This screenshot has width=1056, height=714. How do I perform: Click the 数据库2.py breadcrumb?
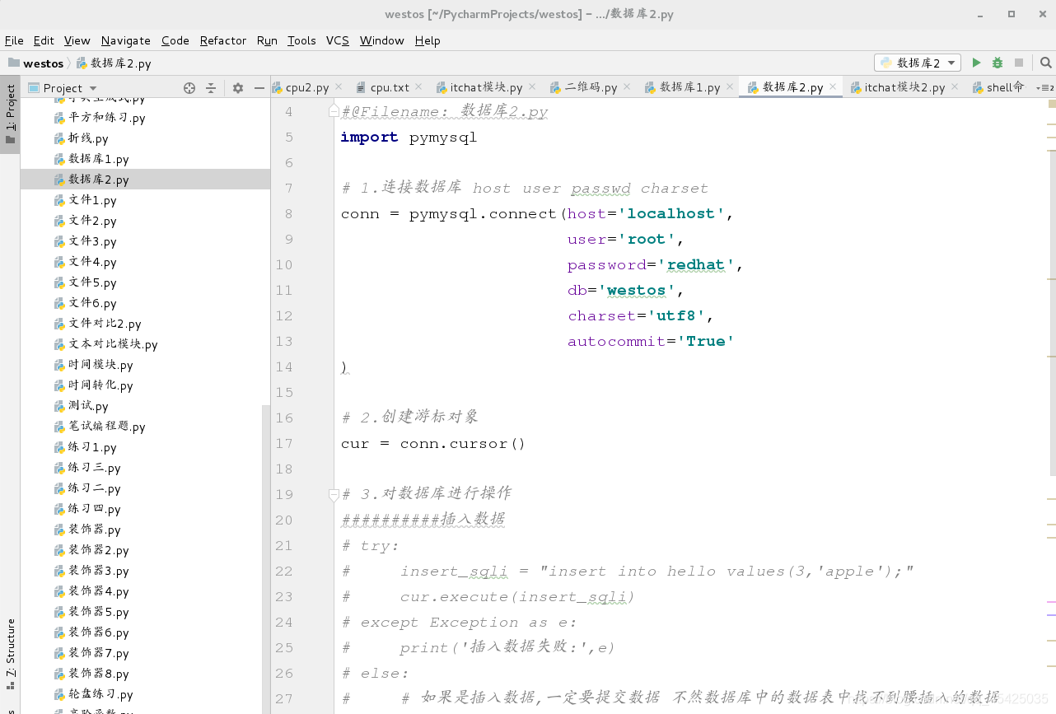click(x=114, y=63)
